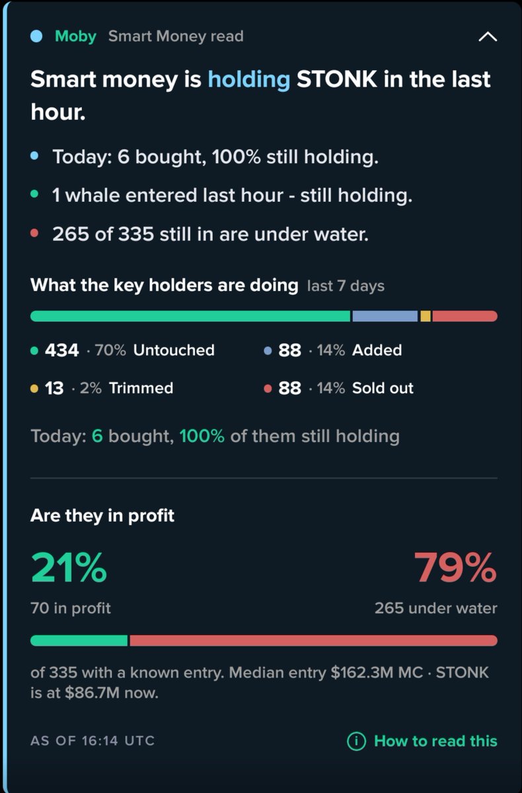Image resolution: width=522 pixels, height=793 pixels.
Task: Select the 88 Added legend entry
Action: click(333, 350)
